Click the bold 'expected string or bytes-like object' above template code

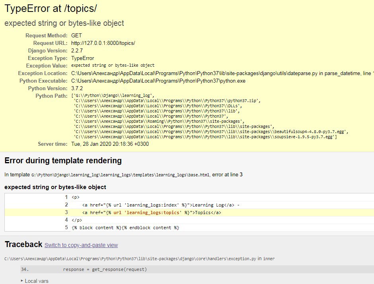pos(55,187)
